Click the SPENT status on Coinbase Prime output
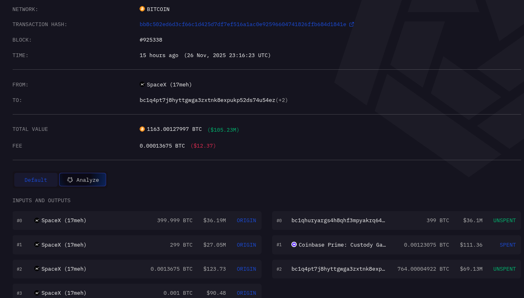 (508, 245)
